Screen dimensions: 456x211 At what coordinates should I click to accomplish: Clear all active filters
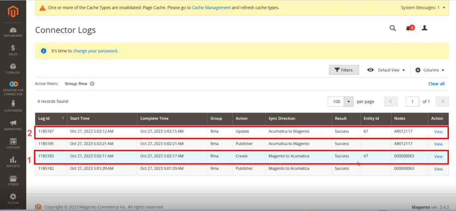436,84
